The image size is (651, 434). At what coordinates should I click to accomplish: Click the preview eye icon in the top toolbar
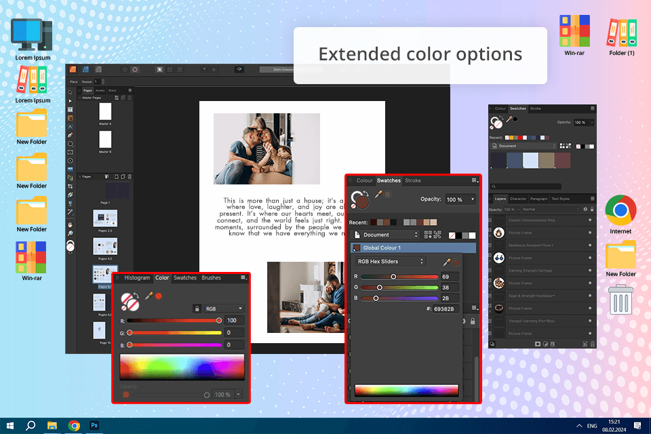[x=239, y=69]
